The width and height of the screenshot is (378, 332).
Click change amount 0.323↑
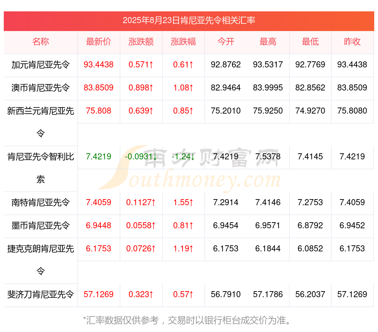click(x=141, y=294)
